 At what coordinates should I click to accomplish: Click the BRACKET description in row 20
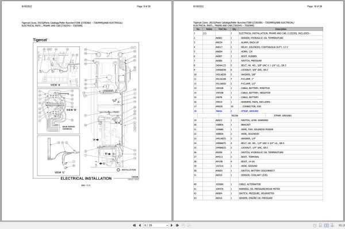[x=281, y=125]
